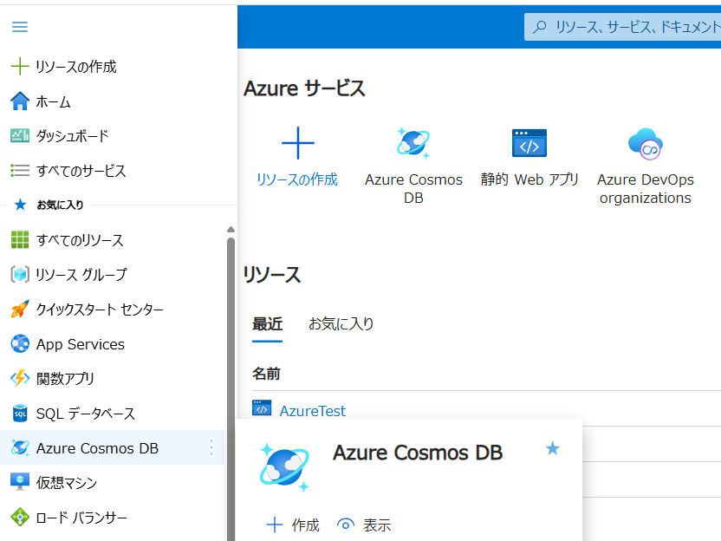Select リソース グループ text in favorites
This screenshot has width=721, height=541.
pyautogui.click(x=81, y=275)
